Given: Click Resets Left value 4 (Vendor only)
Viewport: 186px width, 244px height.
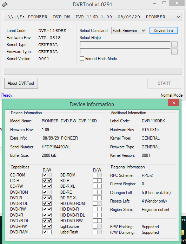Looking at the screenshot, I should (154, 201).
